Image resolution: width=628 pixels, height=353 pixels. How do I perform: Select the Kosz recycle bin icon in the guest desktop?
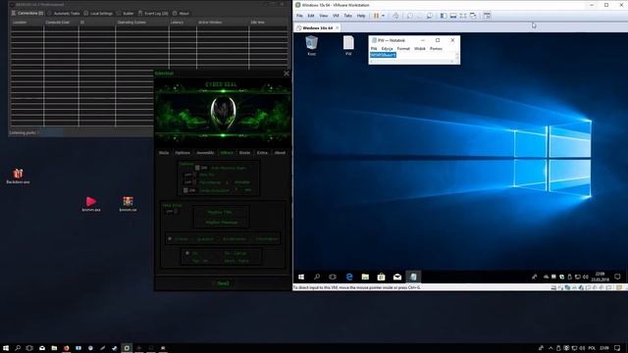tap(312, 45)
